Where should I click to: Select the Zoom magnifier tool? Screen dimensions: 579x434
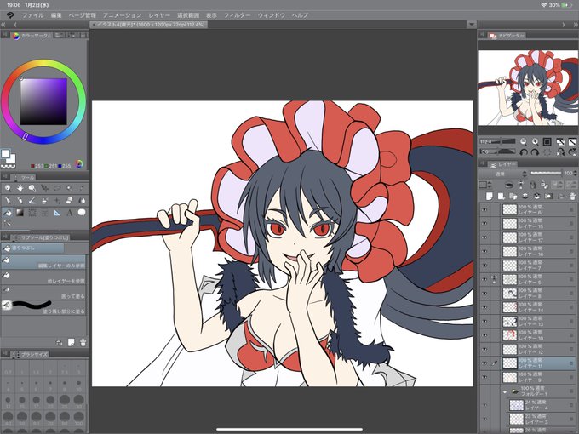coord(8,188)
